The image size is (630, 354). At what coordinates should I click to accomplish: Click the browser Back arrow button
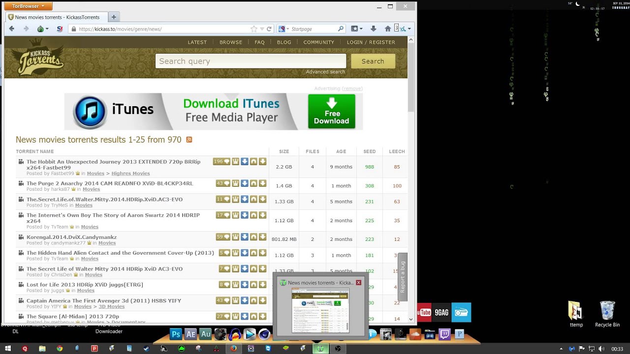tap(12, 29)
